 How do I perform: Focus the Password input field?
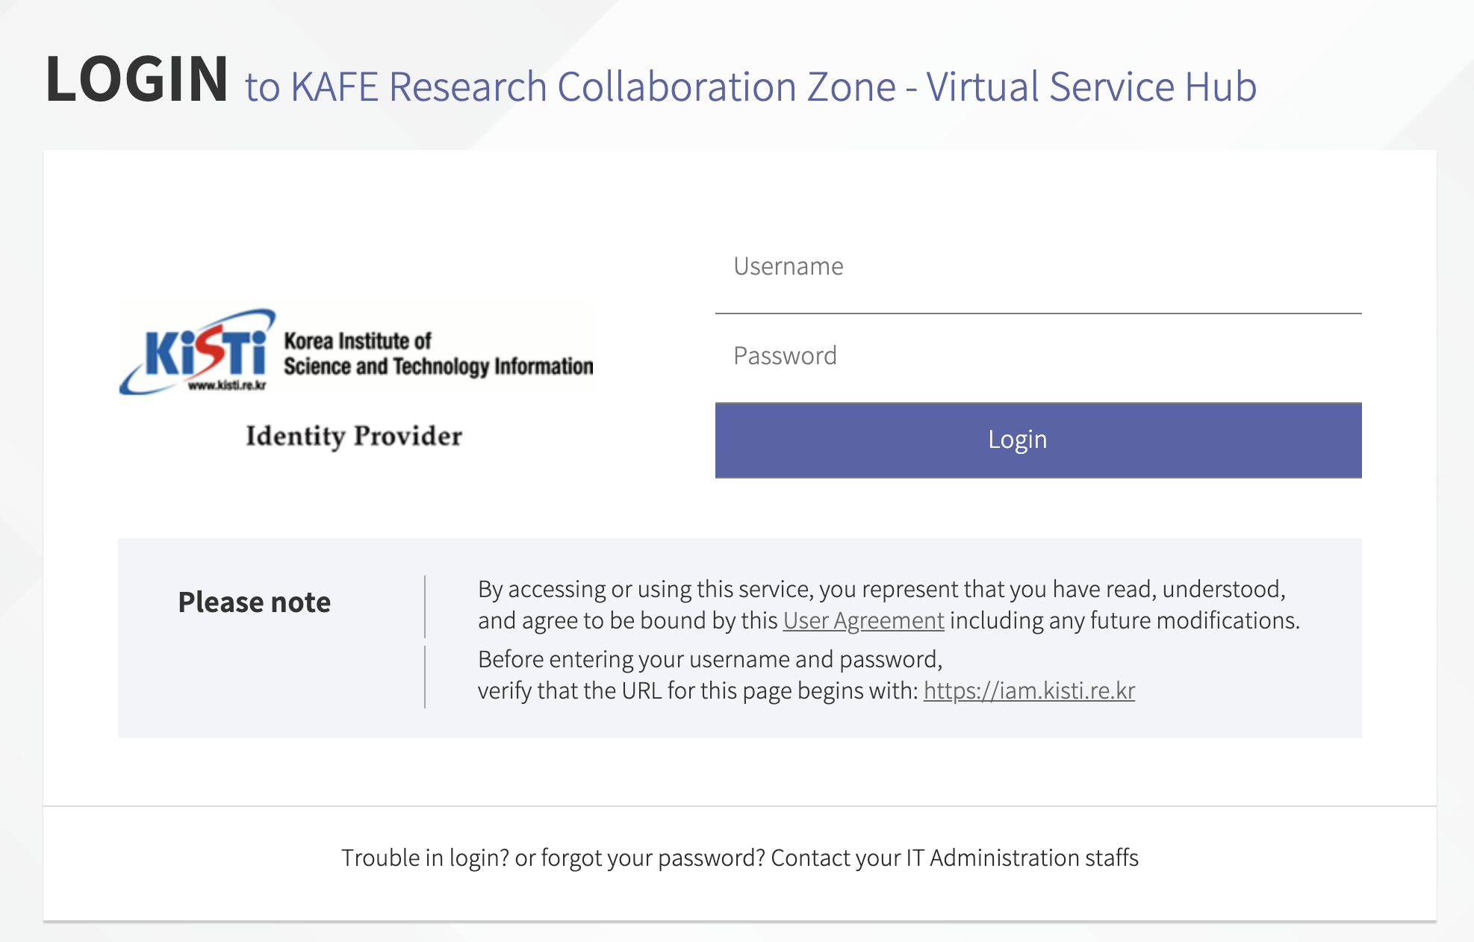(1038, 356)
